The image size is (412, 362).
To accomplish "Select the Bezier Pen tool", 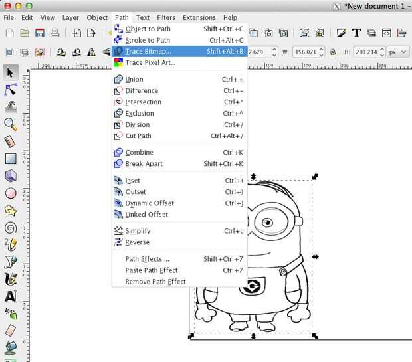I will 11,262.
